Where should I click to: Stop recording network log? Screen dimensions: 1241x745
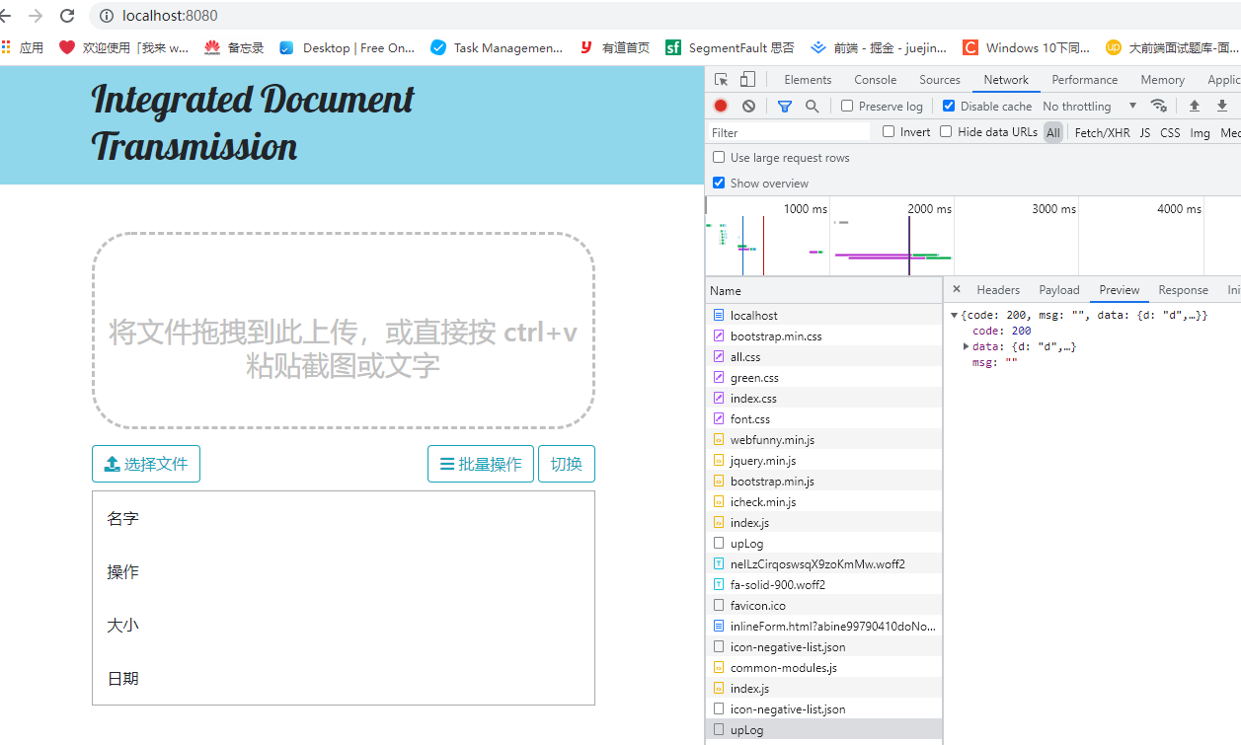[721, 107]
